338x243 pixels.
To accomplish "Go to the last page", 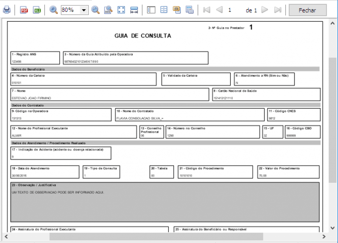I will [278, 10].
